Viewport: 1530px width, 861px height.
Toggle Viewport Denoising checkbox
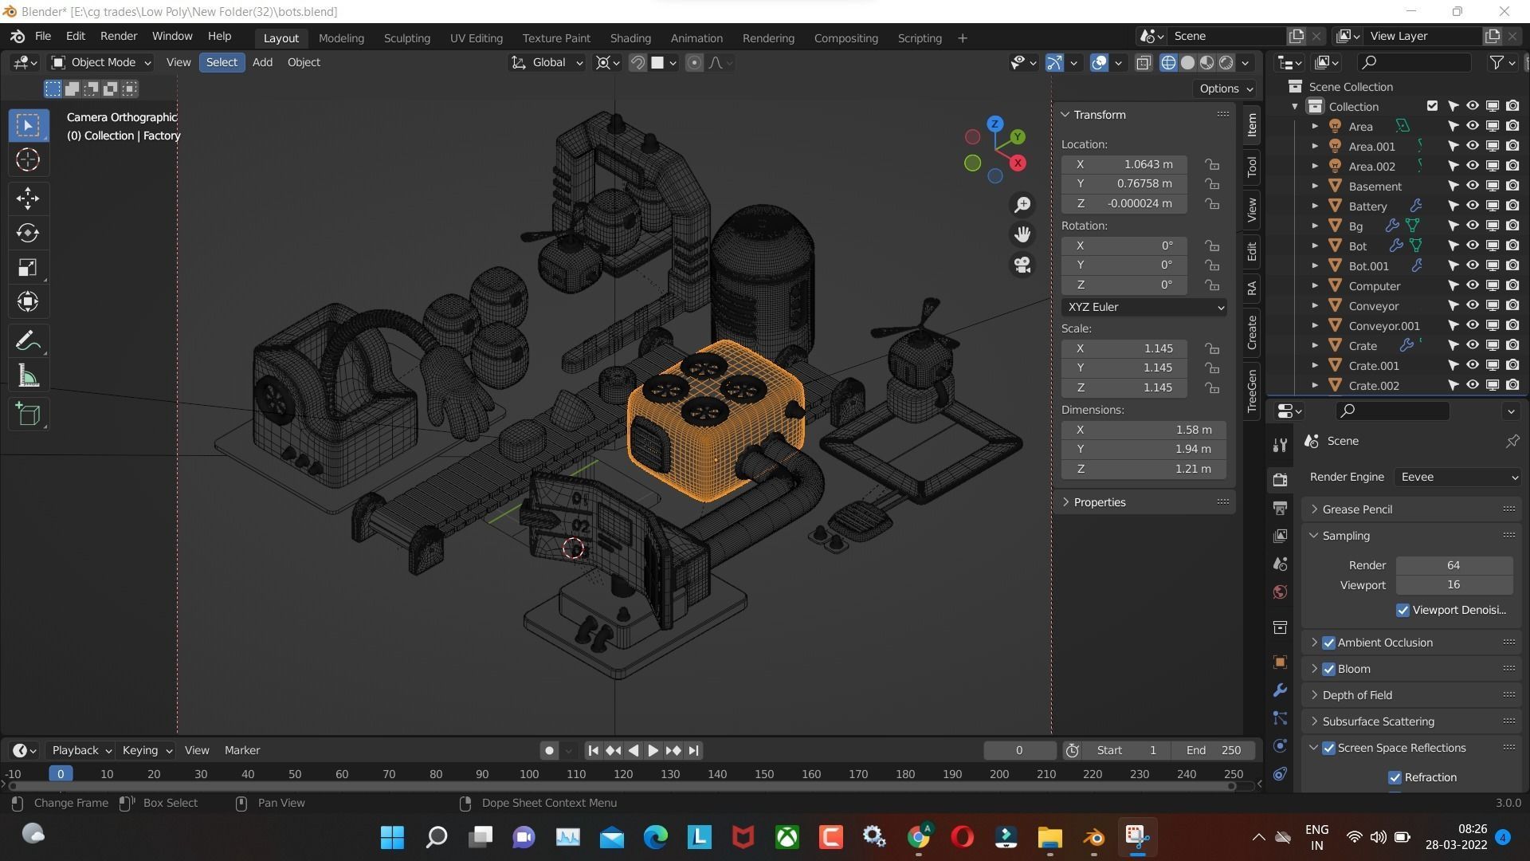tap(1402, 610)
